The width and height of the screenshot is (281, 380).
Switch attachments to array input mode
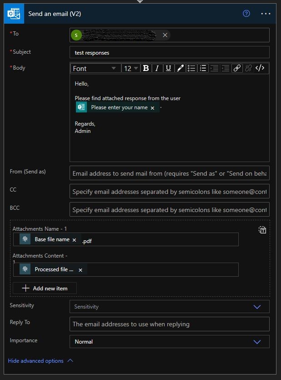pos(262,230)
